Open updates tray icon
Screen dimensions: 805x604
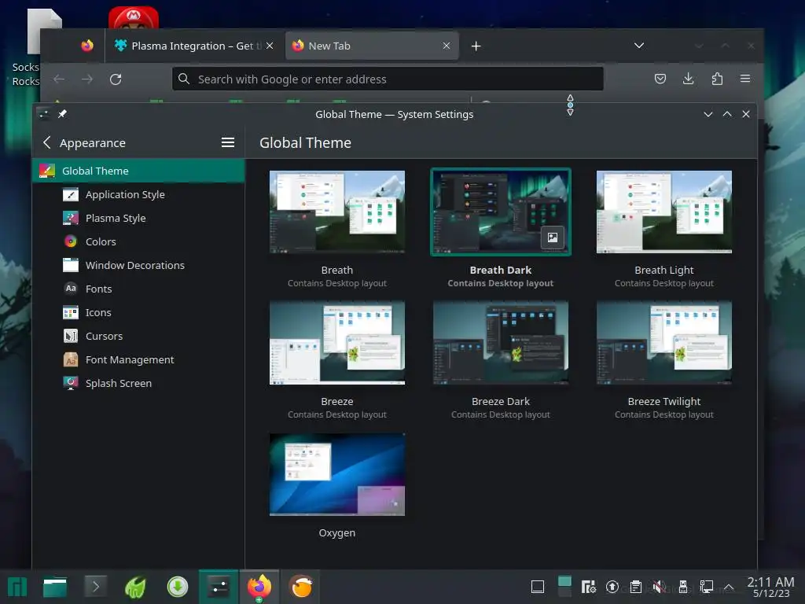coord(612,587)
